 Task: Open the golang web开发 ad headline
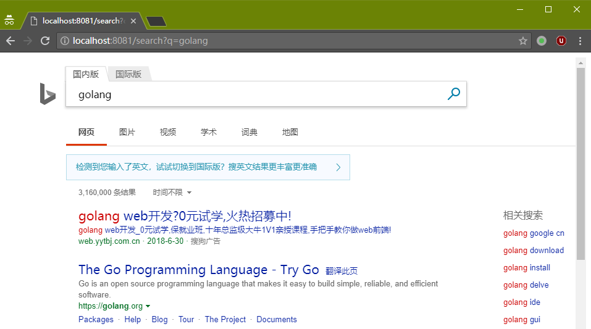coord(185,216)
